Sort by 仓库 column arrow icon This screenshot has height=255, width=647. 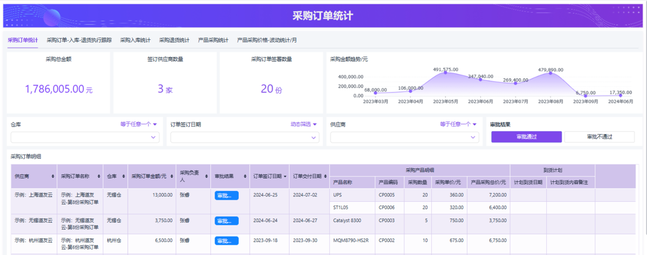pos(122,176)
